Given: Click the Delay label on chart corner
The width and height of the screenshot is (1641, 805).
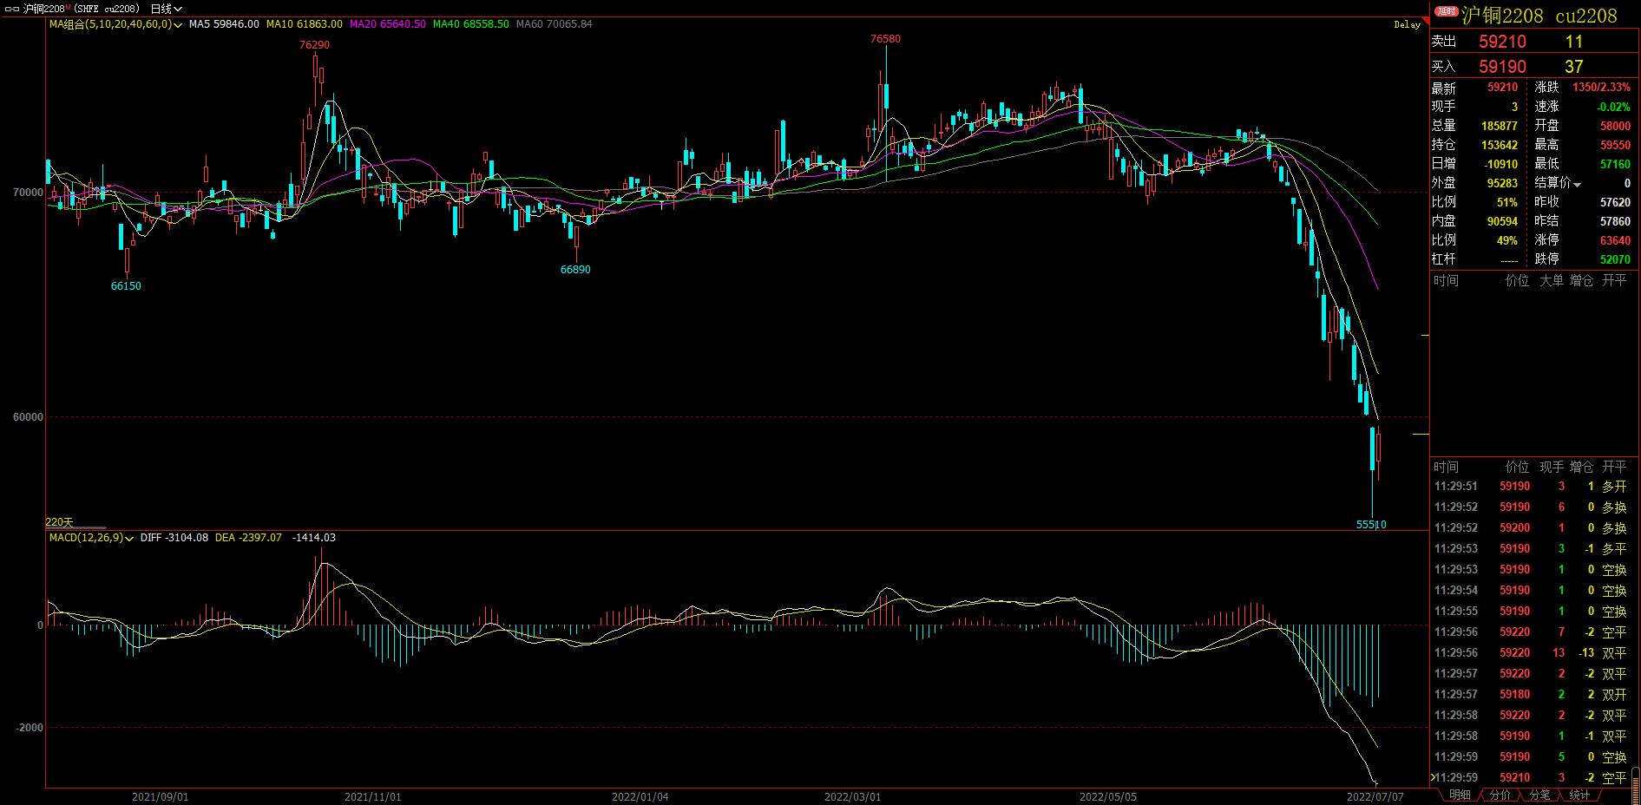Looking at the screenshot, I should pyautogui.click(x=1407, y=24).
